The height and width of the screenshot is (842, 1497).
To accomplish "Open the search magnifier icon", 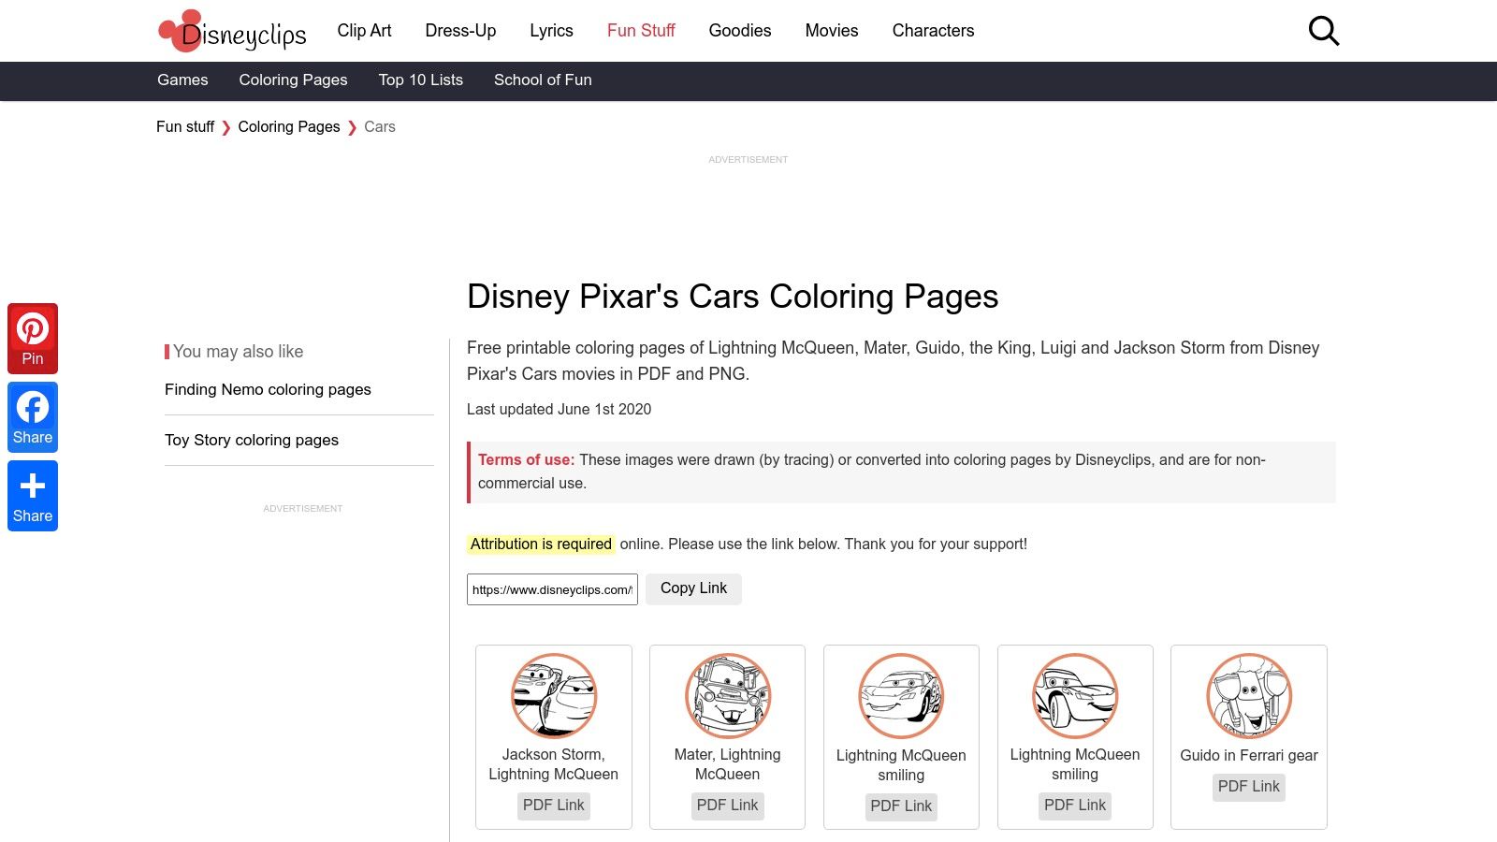I will (1323, 30).
